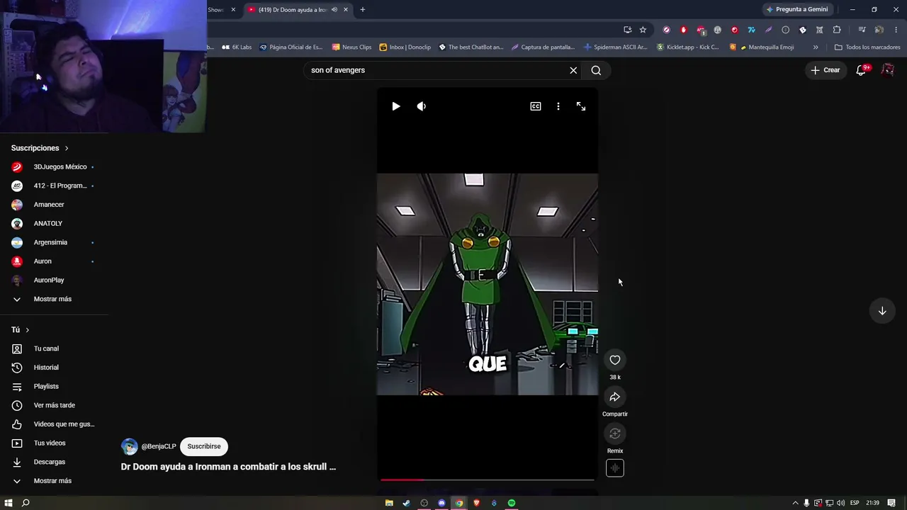Like the short with 38 k likes

coord(615,361)
